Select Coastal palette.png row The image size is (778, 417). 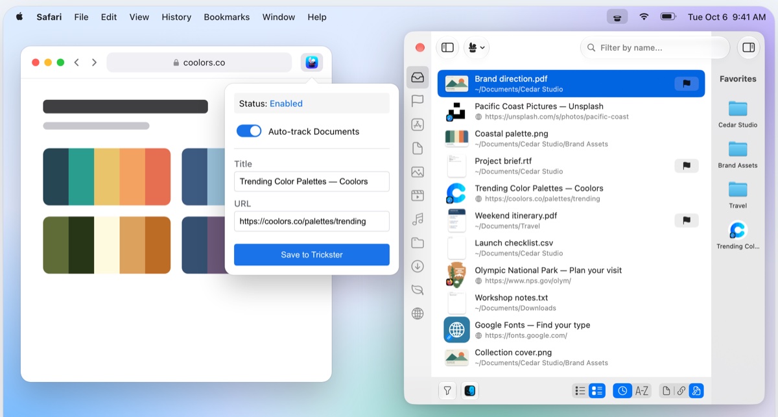tap(571, 138)
